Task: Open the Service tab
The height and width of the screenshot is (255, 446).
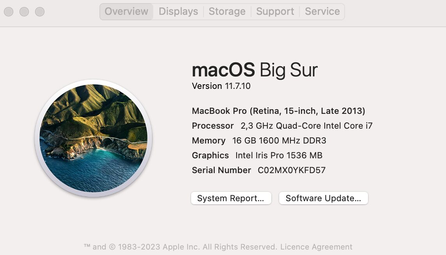Action: click(x=322, y=11)
